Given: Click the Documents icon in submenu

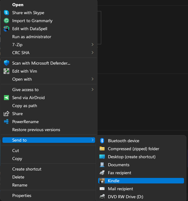Looking at the screenshot, I should click(x=102, y=165).
